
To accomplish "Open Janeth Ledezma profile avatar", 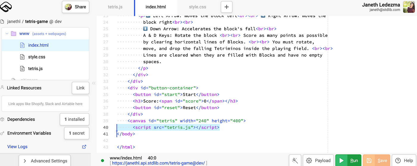I will click(x=409, y=7).
